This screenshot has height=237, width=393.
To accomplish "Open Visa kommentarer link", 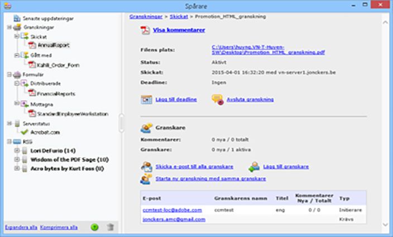I will click(x=179, y=30).
